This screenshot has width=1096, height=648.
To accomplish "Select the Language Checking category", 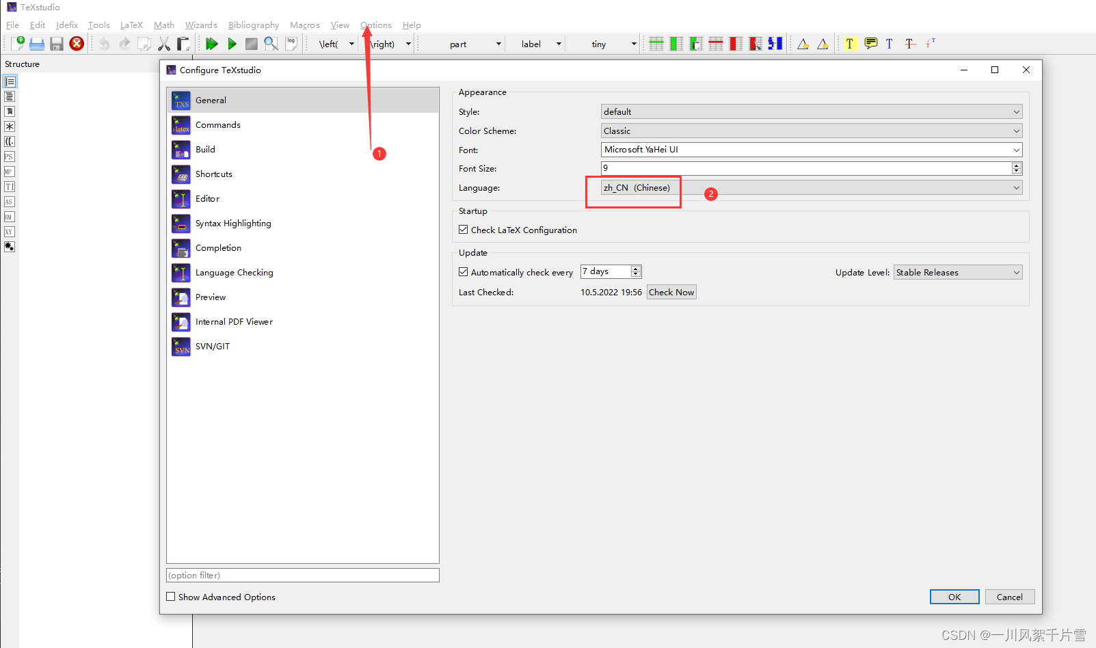I will tap(303, 273).
